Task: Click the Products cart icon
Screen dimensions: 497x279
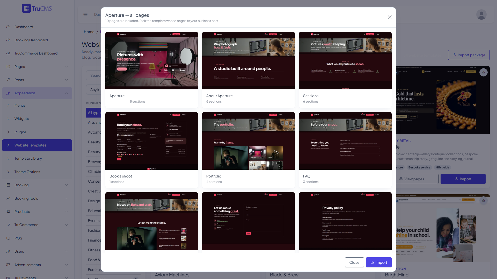Action: coord(8,212)
